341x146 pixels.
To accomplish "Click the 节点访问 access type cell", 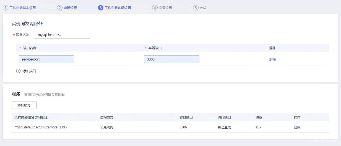I will pos(107,127).
